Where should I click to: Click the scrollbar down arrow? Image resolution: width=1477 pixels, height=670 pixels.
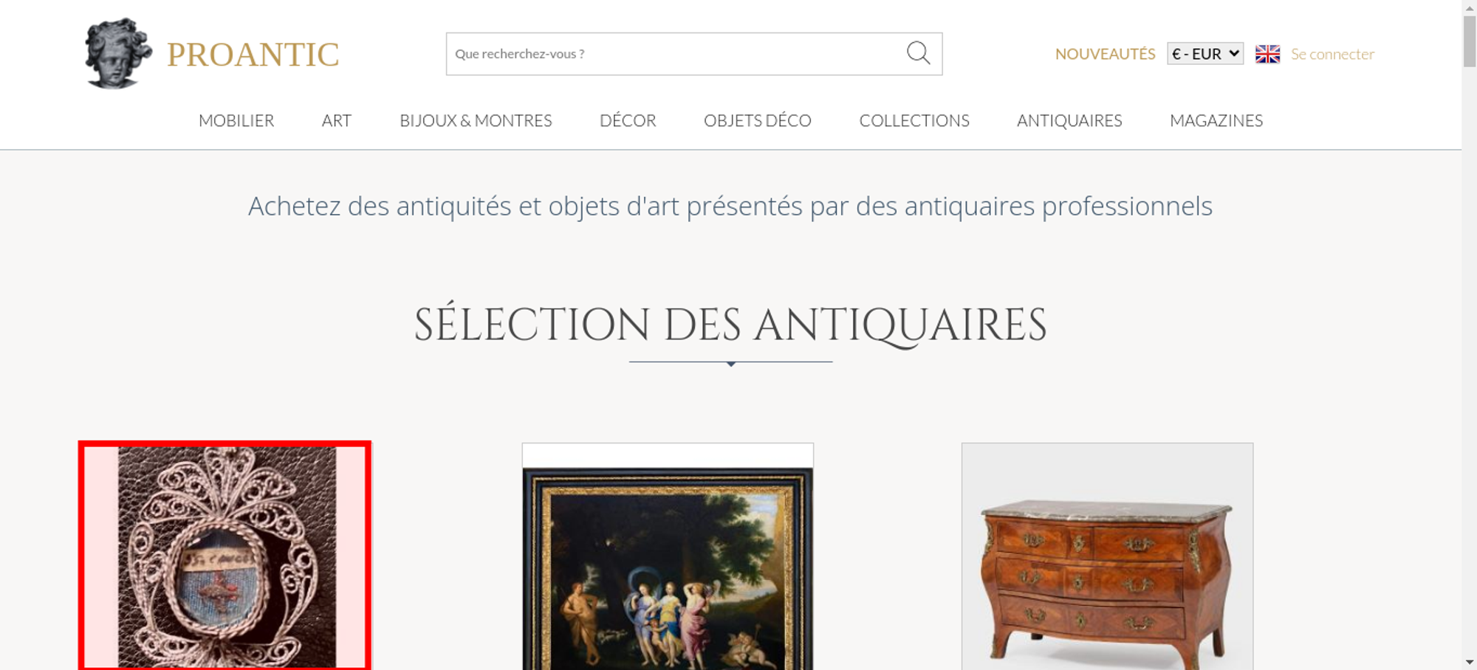tap(1470, 662)
